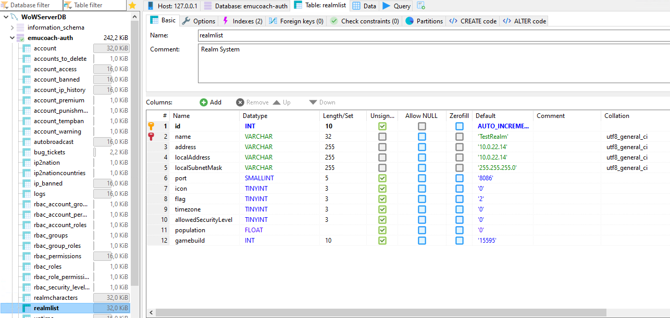The width and height of the screenshot is (670, 318).
Task: Click the yellow star favorites icon
Action: click(x=133, y=5)
